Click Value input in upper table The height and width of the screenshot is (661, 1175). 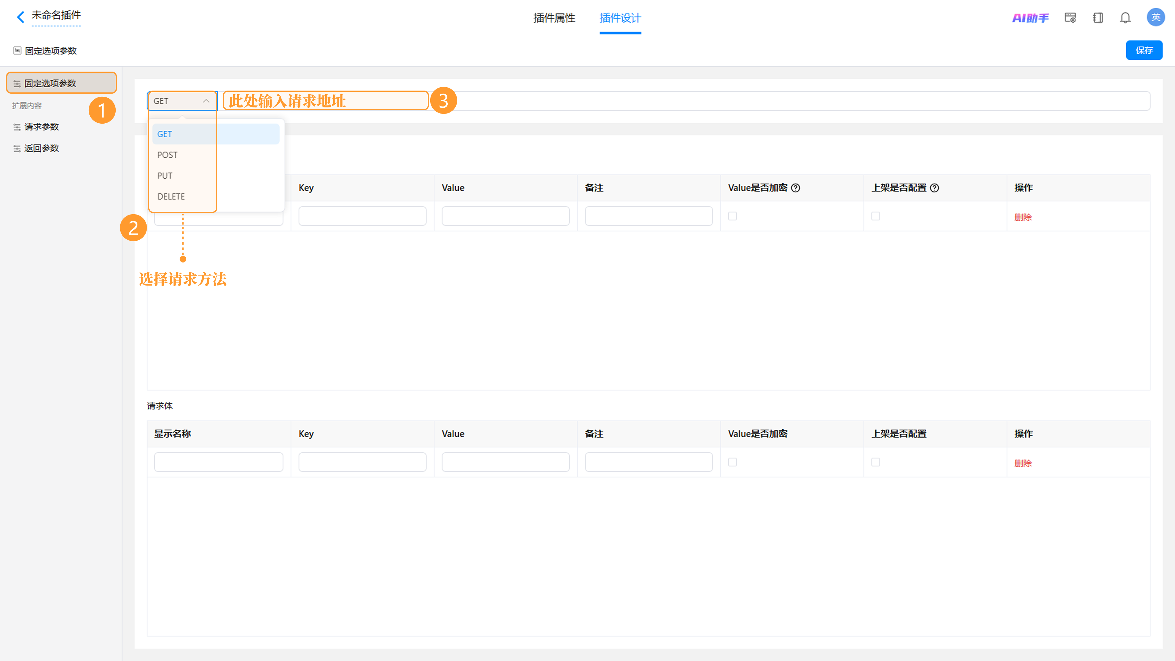[505, 216]
